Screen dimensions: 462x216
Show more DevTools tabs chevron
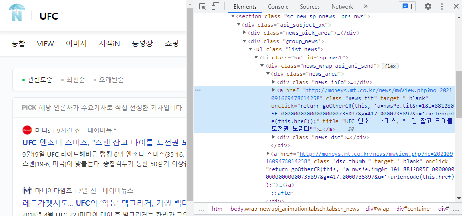[366, 6]
